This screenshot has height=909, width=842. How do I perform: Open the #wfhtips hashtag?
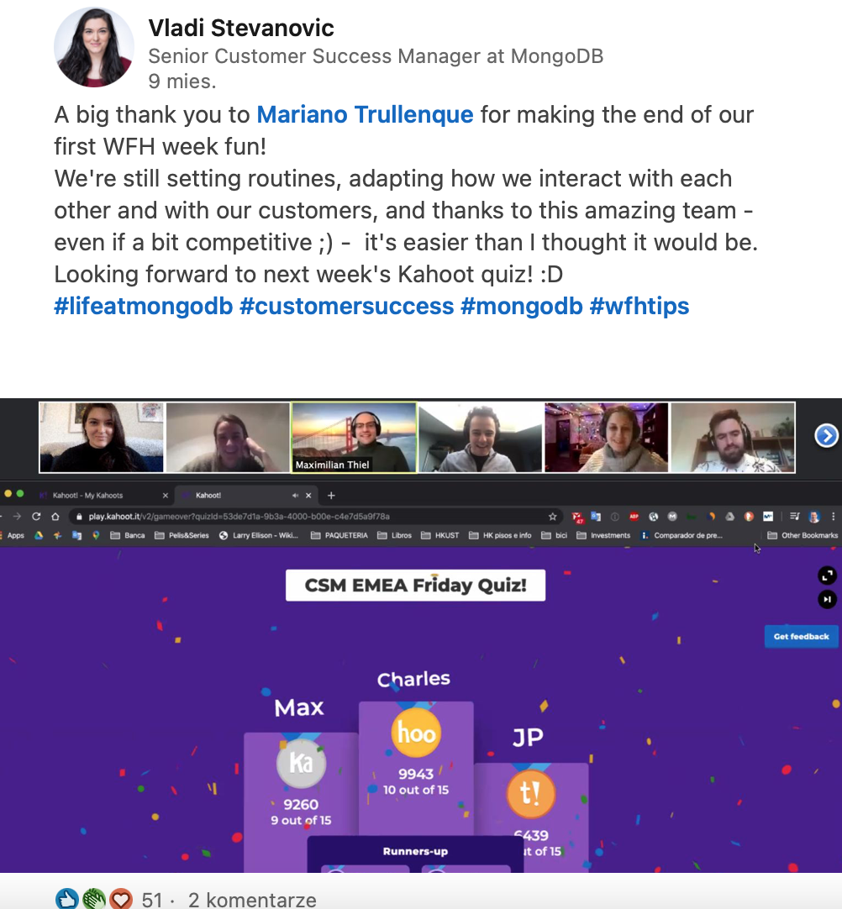coord(639,306)
